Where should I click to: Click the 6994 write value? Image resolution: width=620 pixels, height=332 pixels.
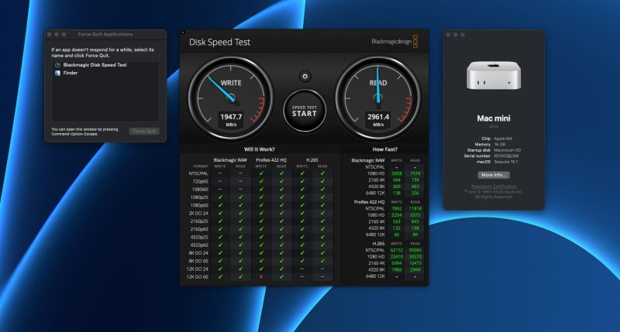(397, 263)
